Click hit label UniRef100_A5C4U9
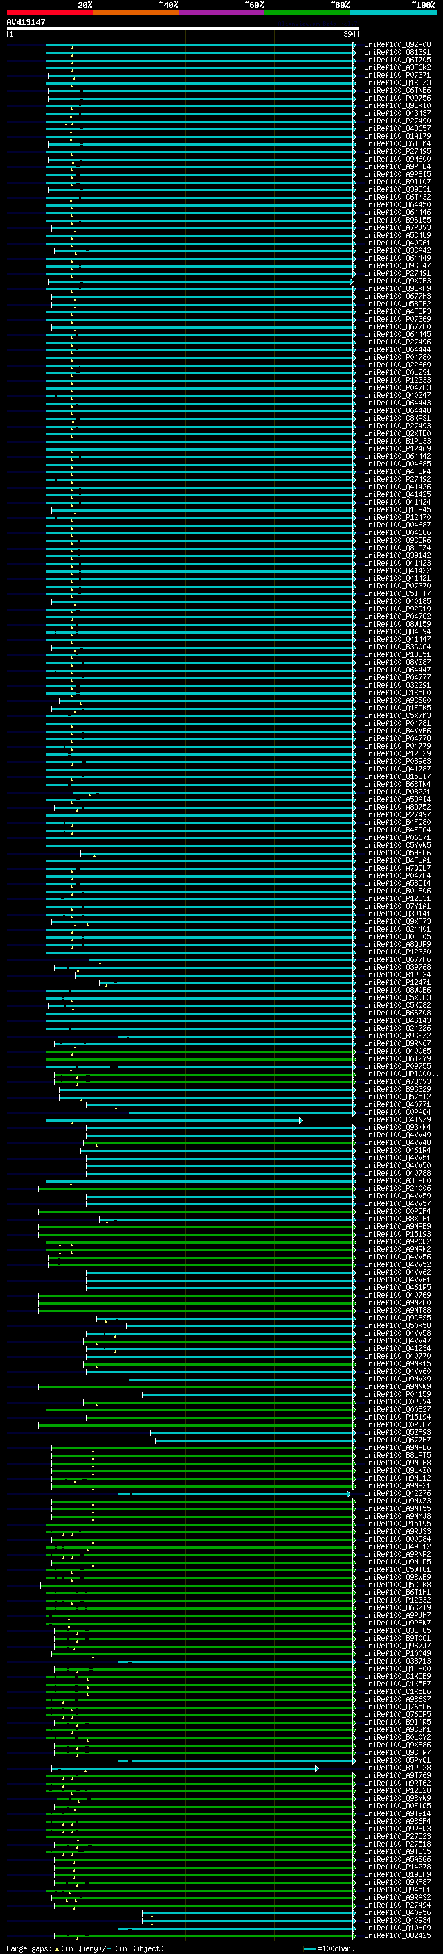This screenshot has width=443, height=1954. tap(397, 235)
